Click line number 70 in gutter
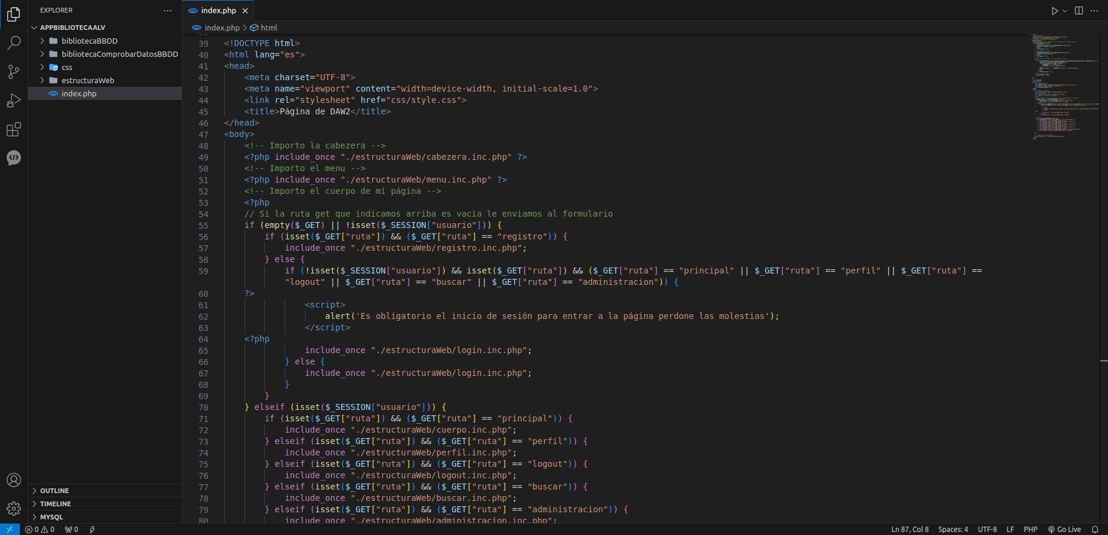Screen dimensions: 1108x535 pyautogui.click(x=203, y=408)
